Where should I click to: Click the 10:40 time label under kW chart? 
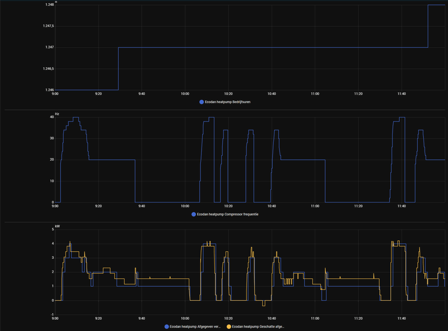tap(272, 319)
